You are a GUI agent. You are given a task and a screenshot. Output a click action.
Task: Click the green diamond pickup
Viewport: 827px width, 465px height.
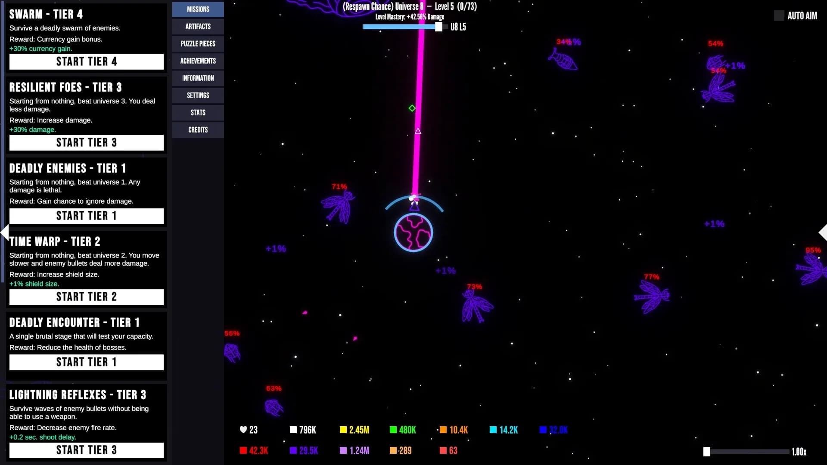(412, 108)
